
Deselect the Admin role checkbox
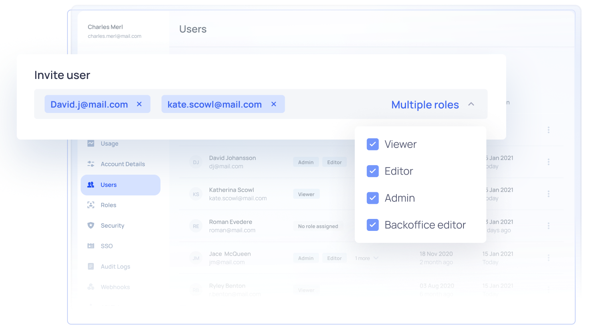[x=372, y=198]
